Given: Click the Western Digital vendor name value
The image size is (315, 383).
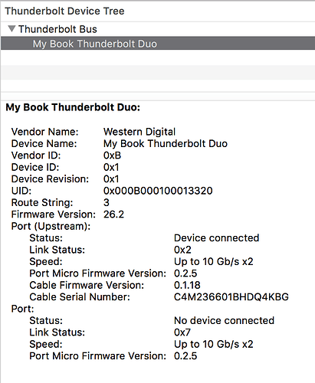Looking at the screenshot, I should point(139,132).
